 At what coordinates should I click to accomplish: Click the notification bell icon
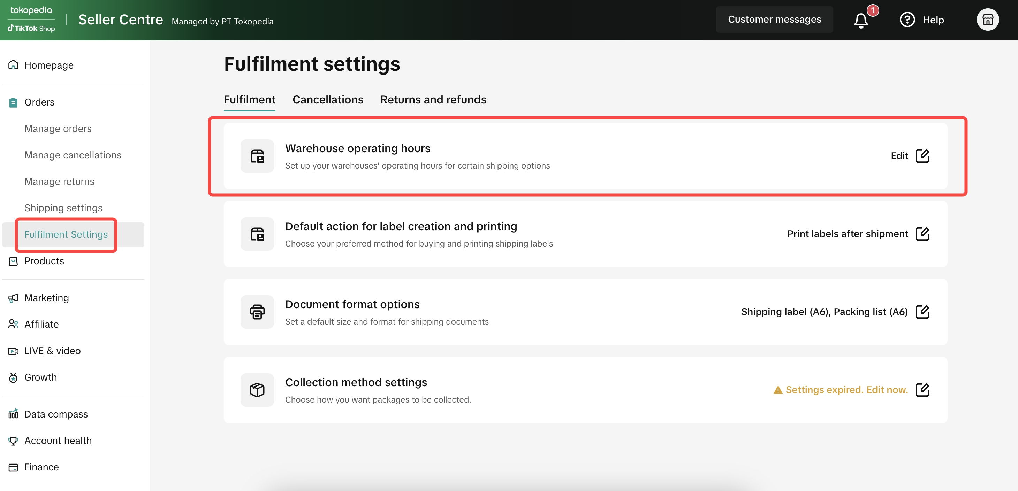point(861,20)
